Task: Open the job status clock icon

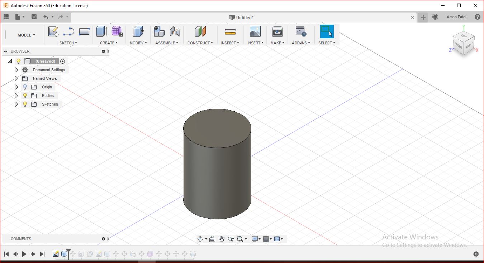Action: (x=435, y=17)
